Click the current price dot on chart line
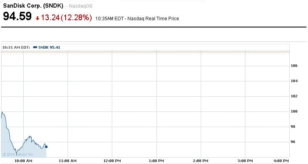308x164 pixels. pyautogui.click(x=46, y=146)
